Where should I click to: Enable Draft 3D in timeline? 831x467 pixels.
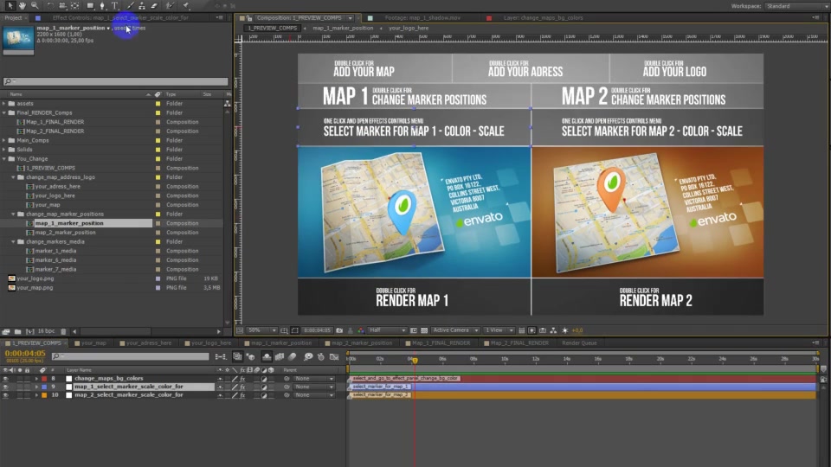[x=250, y=357]
